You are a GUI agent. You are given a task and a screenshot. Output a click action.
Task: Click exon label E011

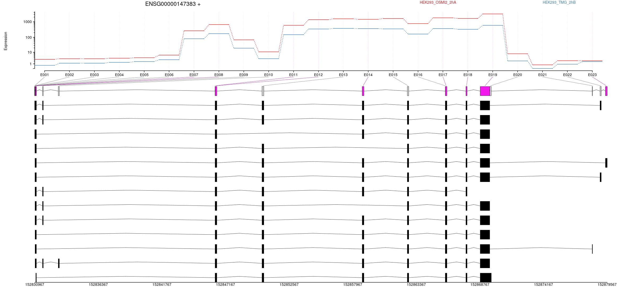(x=293, y=75)
